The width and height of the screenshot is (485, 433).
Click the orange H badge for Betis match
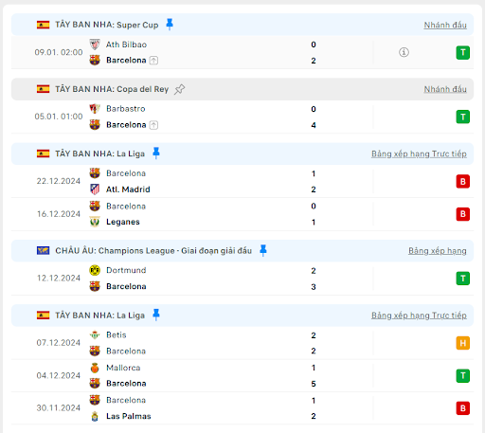[x=462, y=343]
